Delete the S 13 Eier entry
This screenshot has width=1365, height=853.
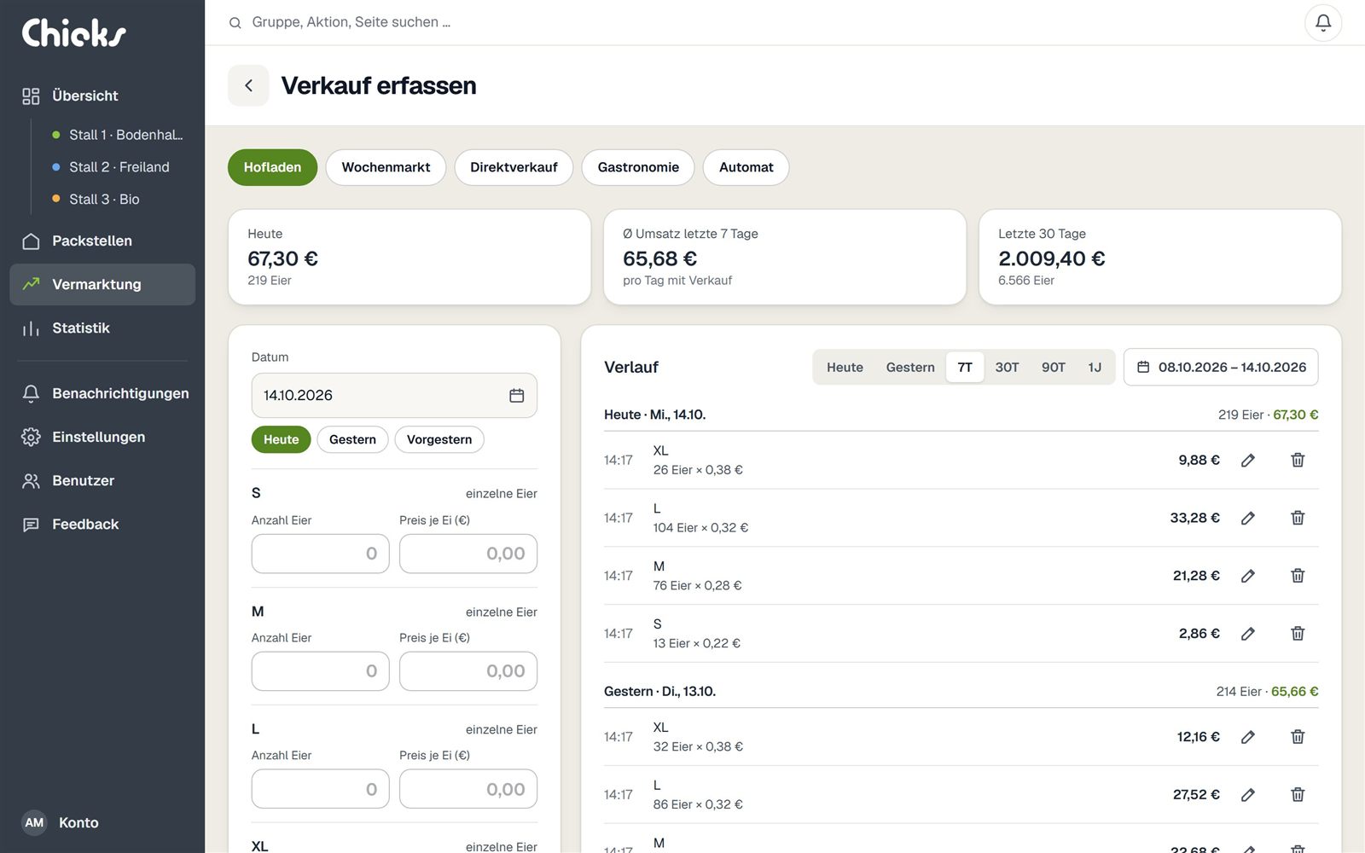1298,634
